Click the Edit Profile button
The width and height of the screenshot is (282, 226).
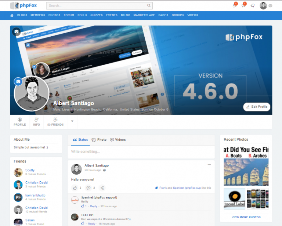click(x=257, y=107)
